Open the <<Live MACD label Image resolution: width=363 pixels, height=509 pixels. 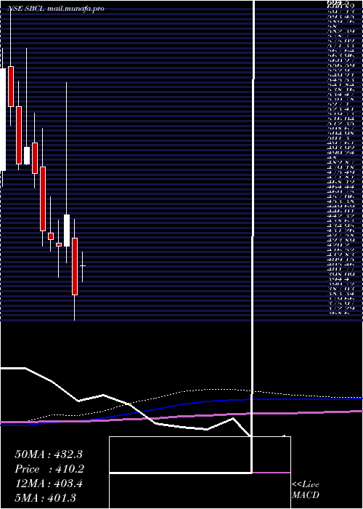tap(306, 490)
